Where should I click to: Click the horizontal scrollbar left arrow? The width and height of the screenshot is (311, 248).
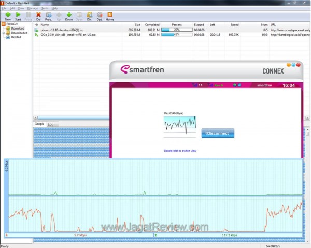[x=35, y=118]
